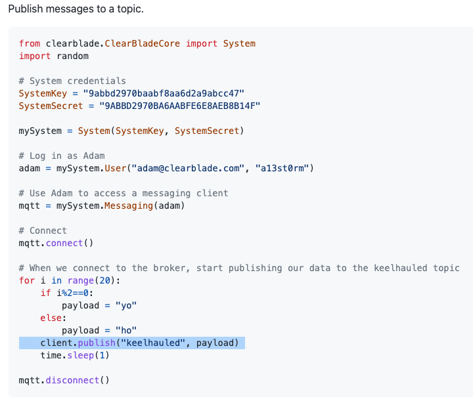Image resolution: width=473 pixels, height=405 pixels.
Task: Click the highlighted client.publish line
Action: (132, 343)
